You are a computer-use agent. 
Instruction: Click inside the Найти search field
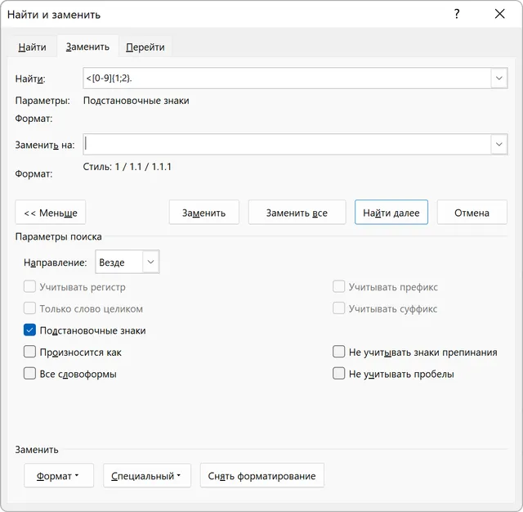[287, 78]
